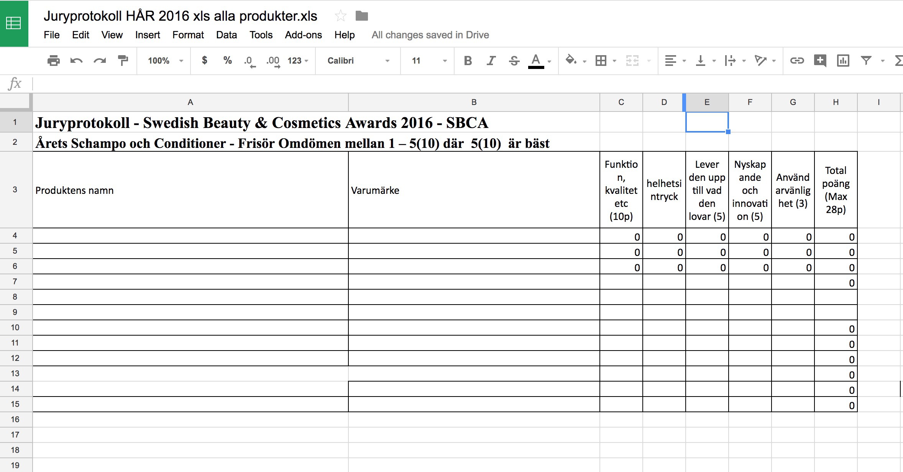Toggle the filter
The image size is (903, 472).
click(x=866, y=60)
